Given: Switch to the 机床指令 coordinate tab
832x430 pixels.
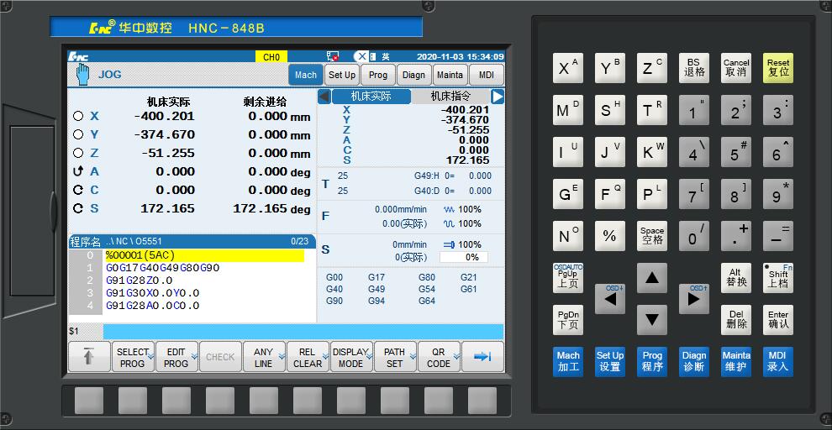Looking at the screenshot, I should [450, 97].
